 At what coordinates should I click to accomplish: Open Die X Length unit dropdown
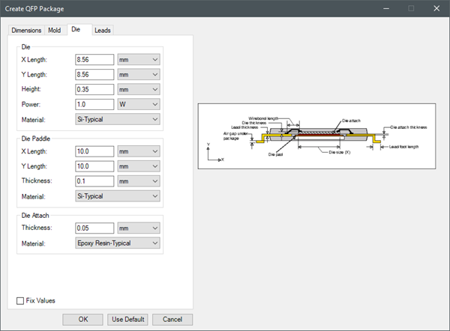[x=139, y=59]
